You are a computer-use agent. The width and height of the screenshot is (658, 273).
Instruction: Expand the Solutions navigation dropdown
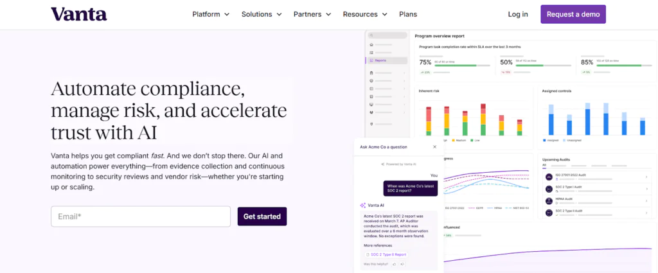coord(262,14)
